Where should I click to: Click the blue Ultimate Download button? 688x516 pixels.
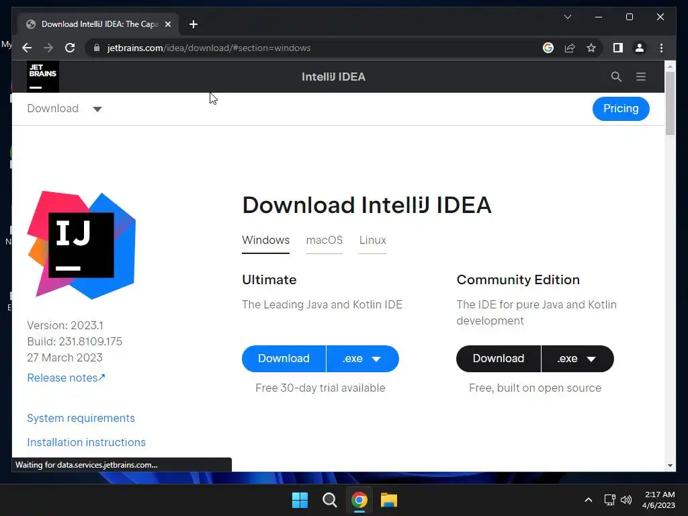pos(284,359)
